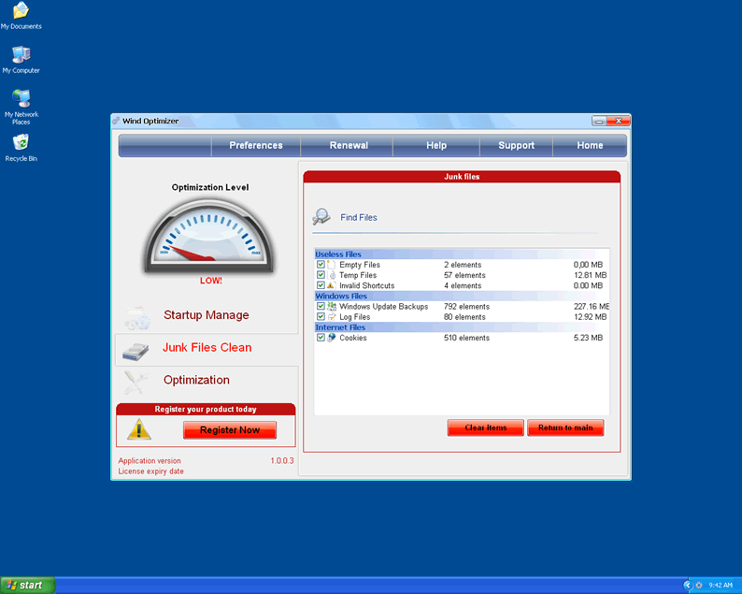Click the Startup Manage icon
The height and width of the screenshot is (594, 742).
coord(136,316)
